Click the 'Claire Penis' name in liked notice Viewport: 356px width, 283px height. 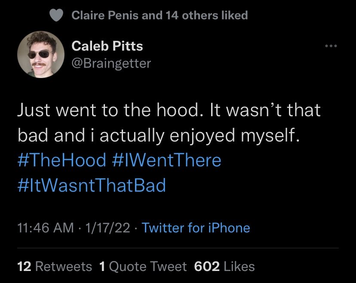[x=105, y=15]
